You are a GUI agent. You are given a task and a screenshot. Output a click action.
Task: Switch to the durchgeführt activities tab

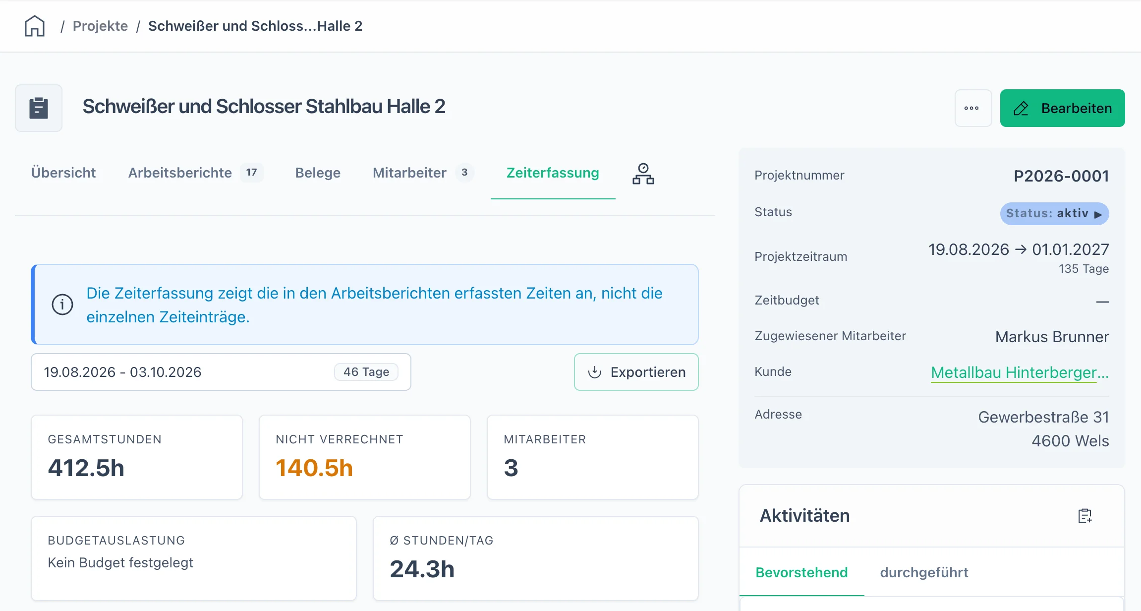point(924,572)
